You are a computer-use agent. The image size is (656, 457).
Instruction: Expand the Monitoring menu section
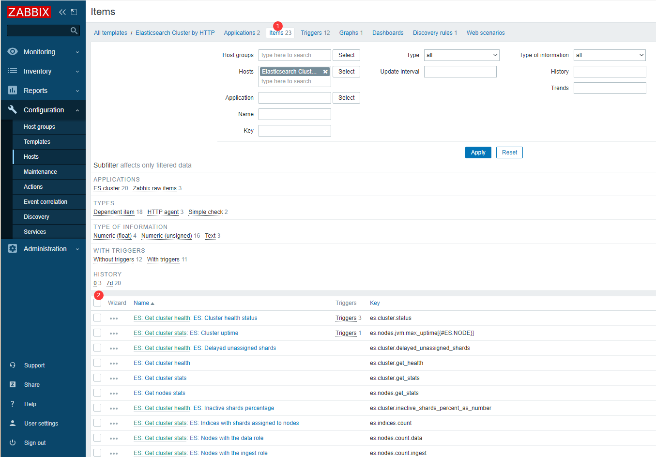click(43, 52)
